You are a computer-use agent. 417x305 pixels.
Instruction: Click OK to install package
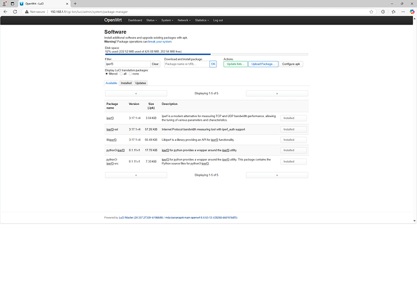[x=213, y=64]
